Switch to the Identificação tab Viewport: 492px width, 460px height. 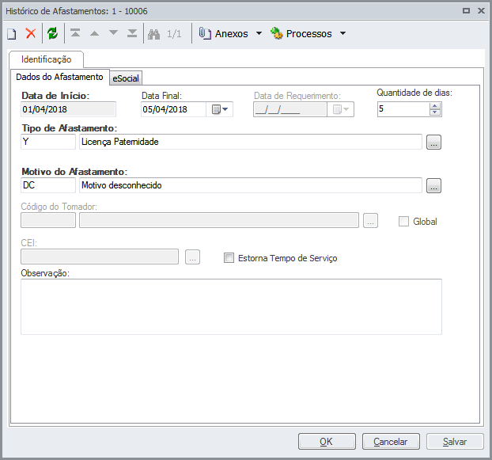click(x=46, y=59)
